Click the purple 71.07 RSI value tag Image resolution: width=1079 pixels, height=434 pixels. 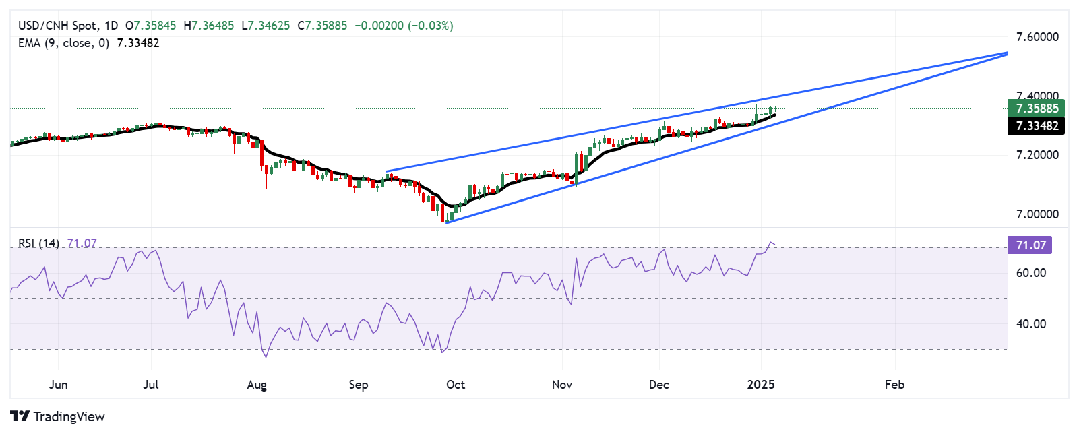[1030, 245]
